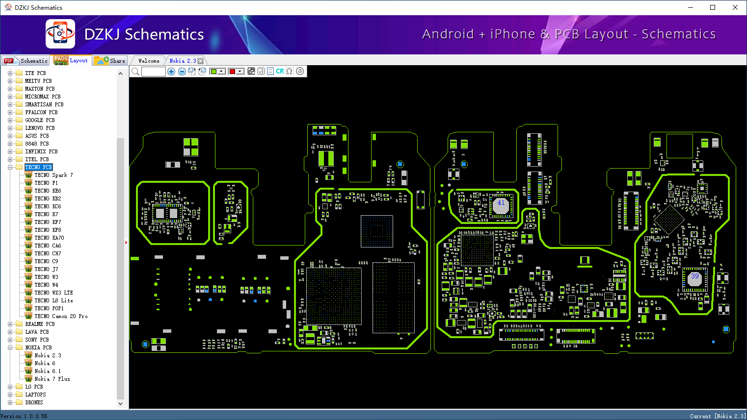The width and height of the screenshot is (747, 420).
Task: Expand the ZTE PCB folder
Action: tap(10, 73)
